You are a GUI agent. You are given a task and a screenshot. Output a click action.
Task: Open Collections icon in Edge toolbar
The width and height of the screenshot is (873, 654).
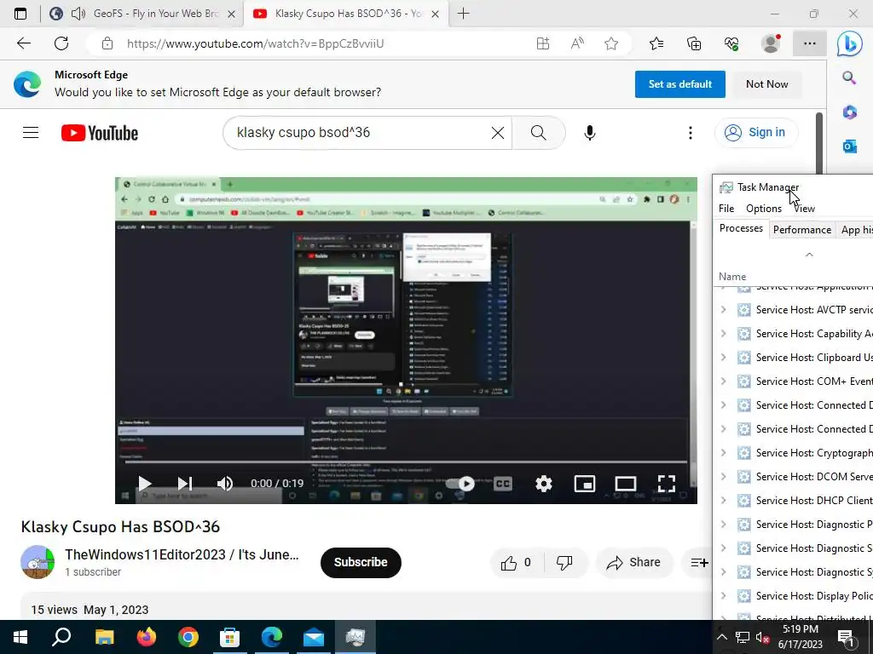[x=694, y=43]
